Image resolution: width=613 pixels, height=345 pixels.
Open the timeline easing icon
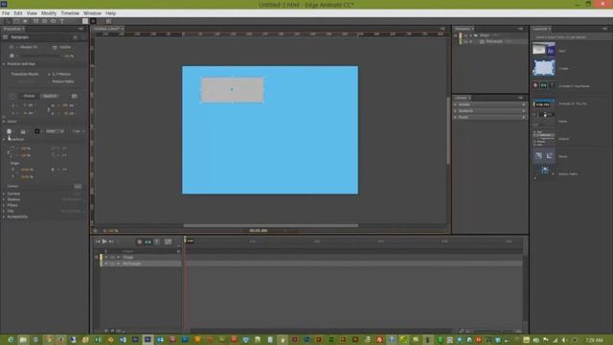tap(169, 241)
